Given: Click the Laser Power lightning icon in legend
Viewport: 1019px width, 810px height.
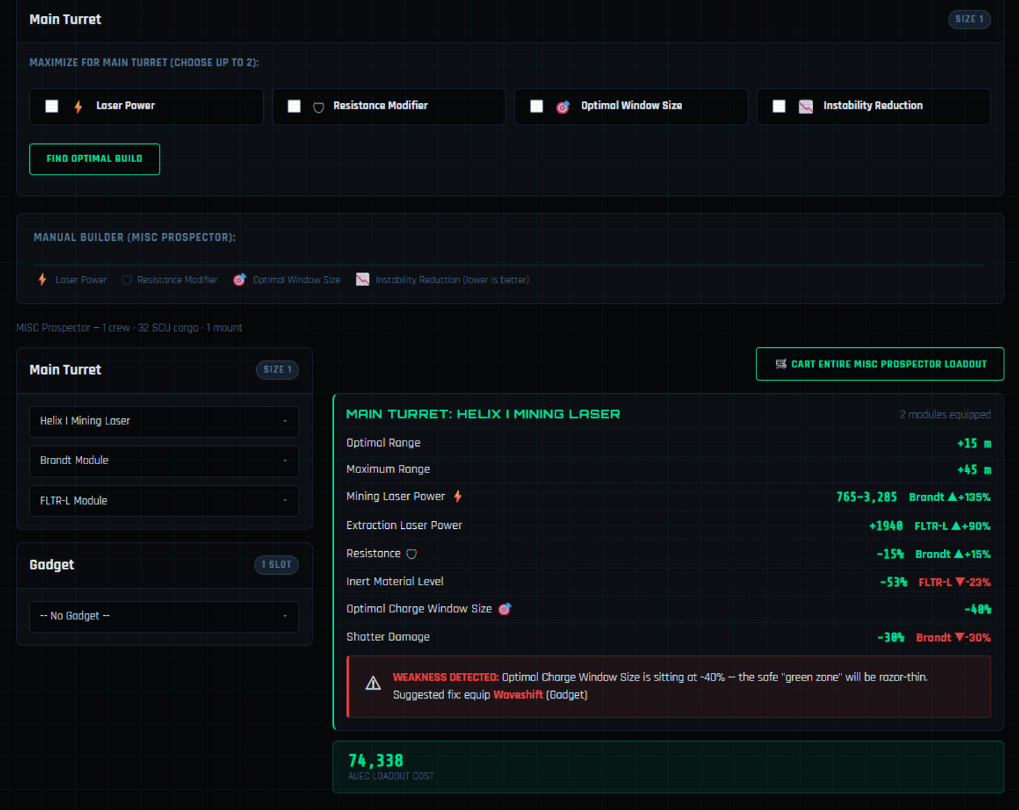Looking at the screenshot, I should tap(42, 280).
